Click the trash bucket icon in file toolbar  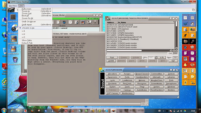pyautogui.click(x=64, y=22)
